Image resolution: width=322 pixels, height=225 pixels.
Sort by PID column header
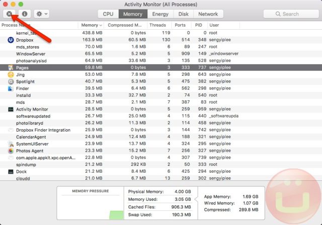pos(199,25)
